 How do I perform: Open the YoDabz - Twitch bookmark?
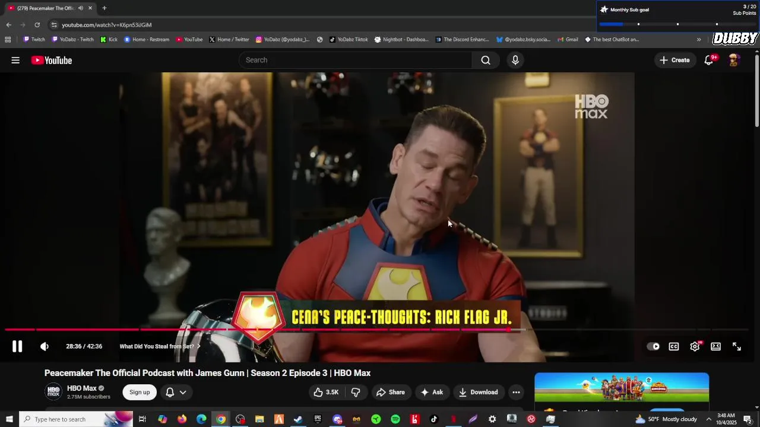click(x=73, y=40)
